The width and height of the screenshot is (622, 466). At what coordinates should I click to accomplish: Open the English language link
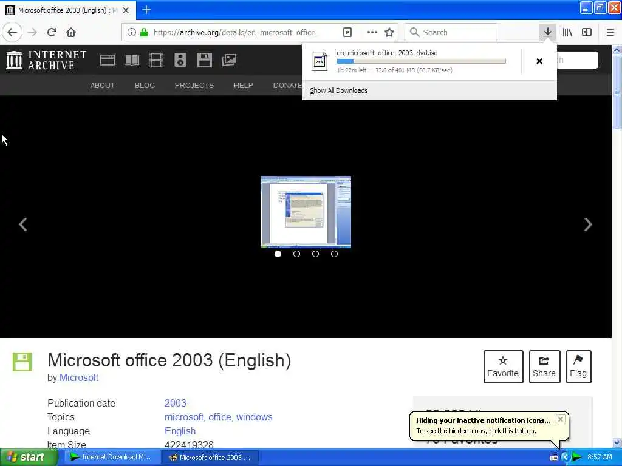point(180,431)
